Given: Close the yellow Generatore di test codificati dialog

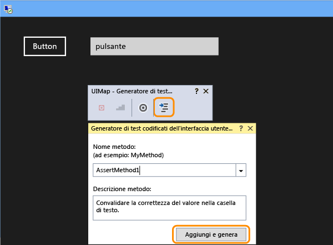Looking at the screenshot, I should click(250, 128).
